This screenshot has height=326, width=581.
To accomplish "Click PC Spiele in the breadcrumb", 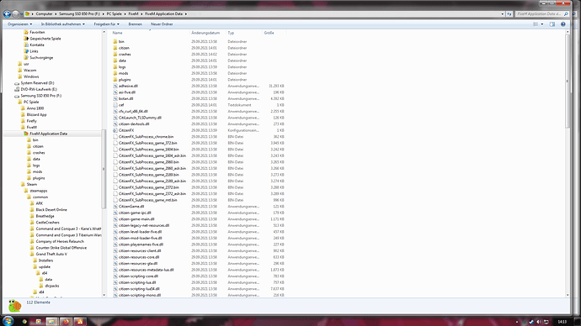I will (x=115, y=14).
